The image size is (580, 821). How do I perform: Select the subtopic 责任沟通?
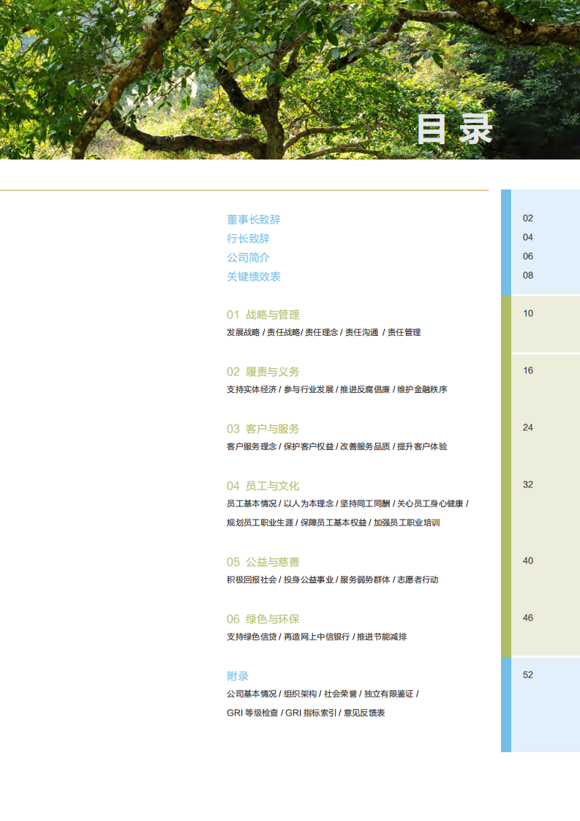[362, 332]
